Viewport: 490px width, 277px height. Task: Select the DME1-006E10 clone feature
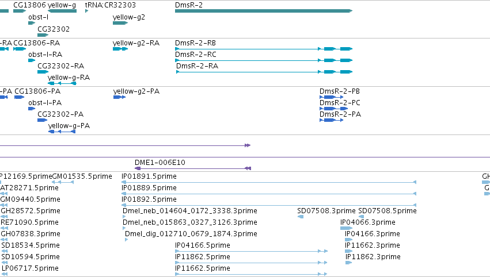pyautogui.click(x=193, y=168)
